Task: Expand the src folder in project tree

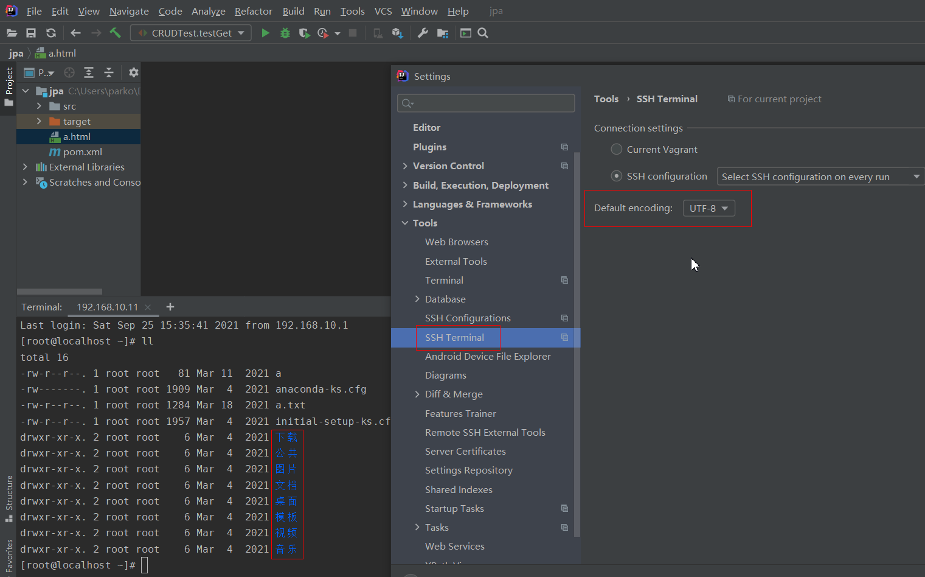Action: (x=39, y=106)
